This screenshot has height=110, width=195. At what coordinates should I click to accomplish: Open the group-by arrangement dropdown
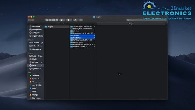click(x=62, y=20)
